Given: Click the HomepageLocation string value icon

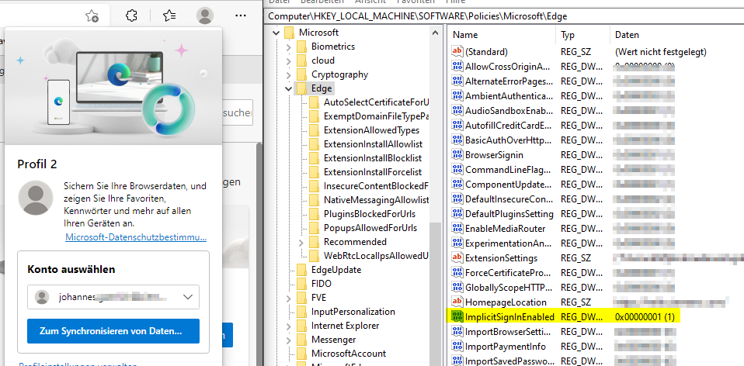Looking at the screenshot, I should (457, 302).
